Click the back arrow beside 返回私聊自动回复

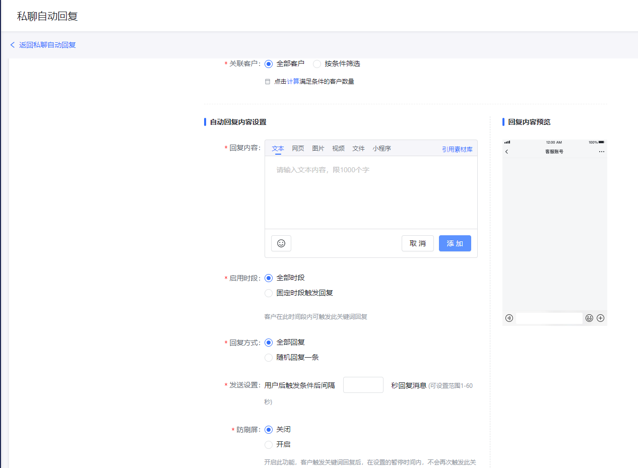[13, 45]
